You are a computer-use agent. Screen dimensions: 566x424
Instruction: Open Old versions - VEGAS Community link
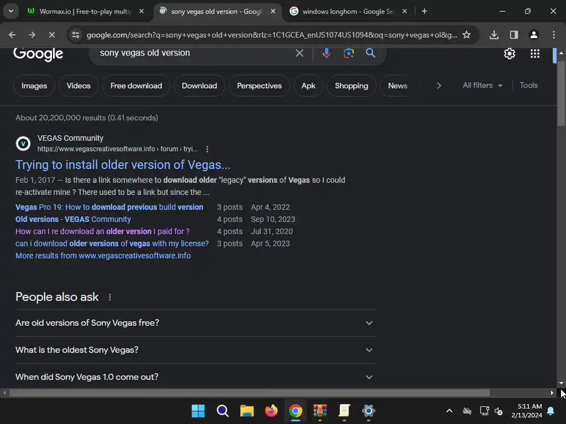pyautogui.click(x=74, y=219)
